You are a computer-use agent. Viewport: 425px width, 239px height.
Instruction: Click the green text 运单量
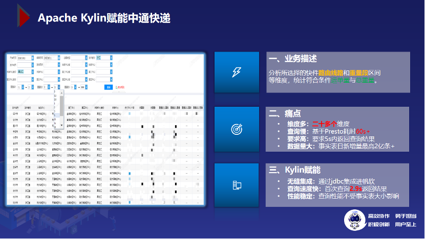tap(340, 80)
